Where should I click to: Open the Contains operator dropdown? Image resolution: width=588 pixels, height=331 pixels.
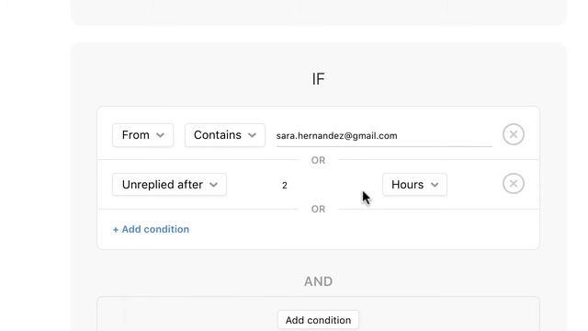(x=225, y=135)
